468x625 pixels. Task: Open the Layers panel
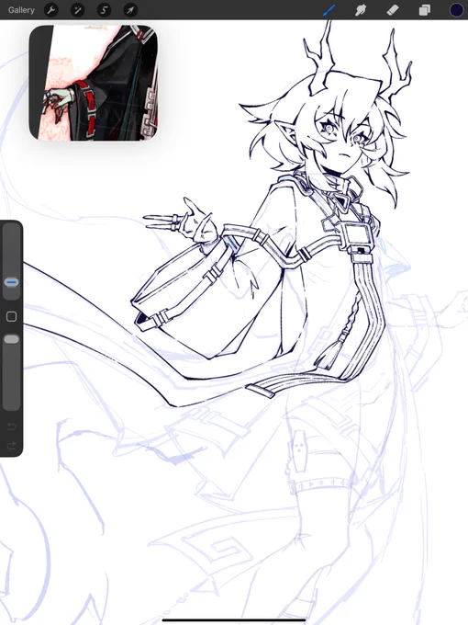click(424, 10)
